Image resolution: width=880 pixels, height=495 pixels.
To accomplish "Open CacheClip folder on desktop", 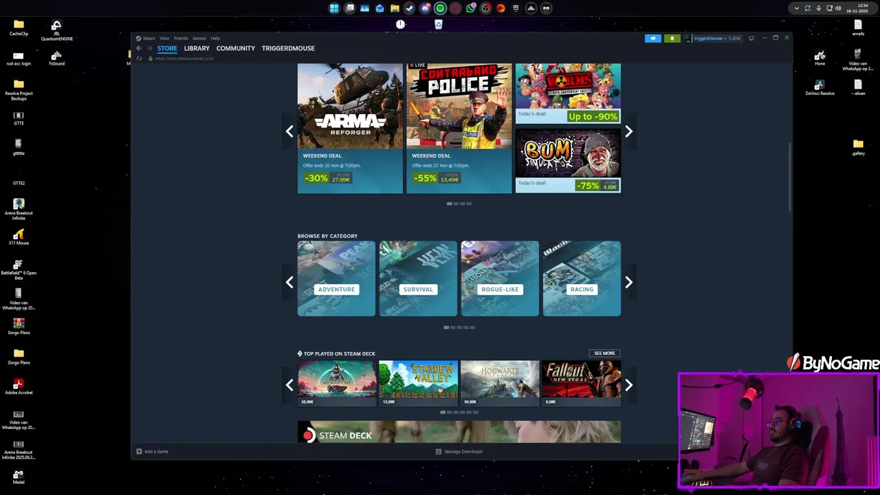I will tap(19, 28).
